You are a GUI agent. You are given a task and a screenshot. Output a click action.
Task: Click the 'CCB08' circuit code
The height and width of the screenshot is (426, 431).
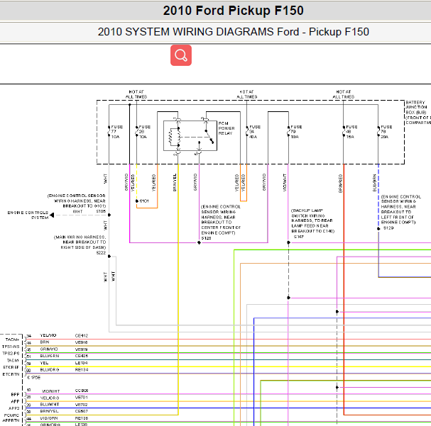(x=82, y=391)
